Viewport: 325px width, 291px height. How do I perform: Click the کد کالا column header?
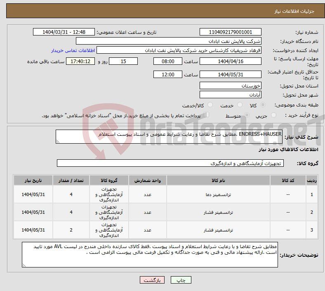coord(288,180)
